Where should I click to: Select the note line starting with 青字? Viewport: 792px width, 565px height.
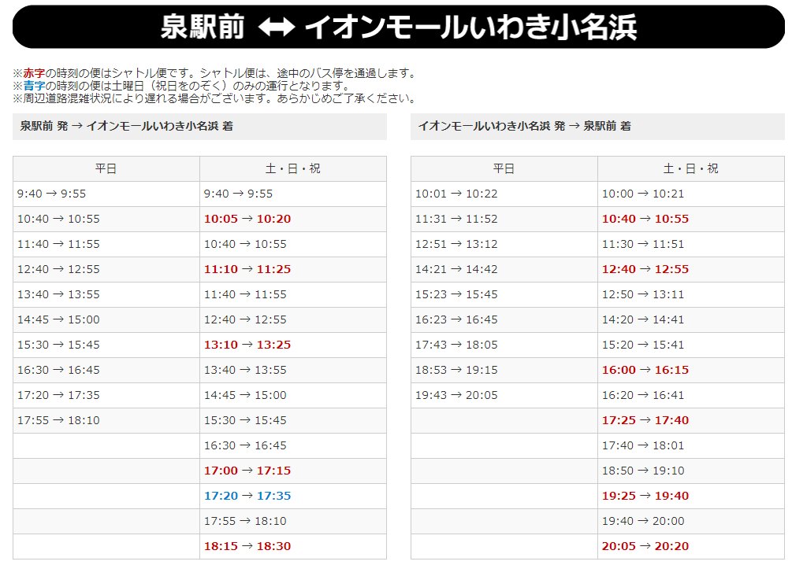(182, 86)
